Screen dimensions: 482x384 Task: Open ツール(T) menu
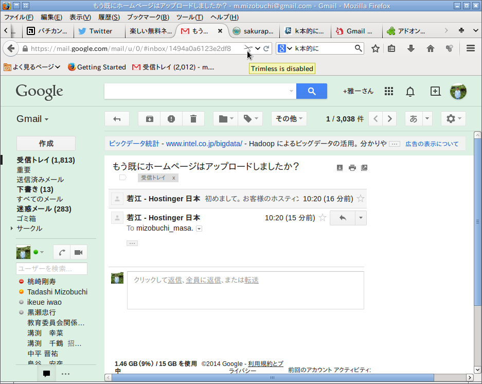[190, 17]
